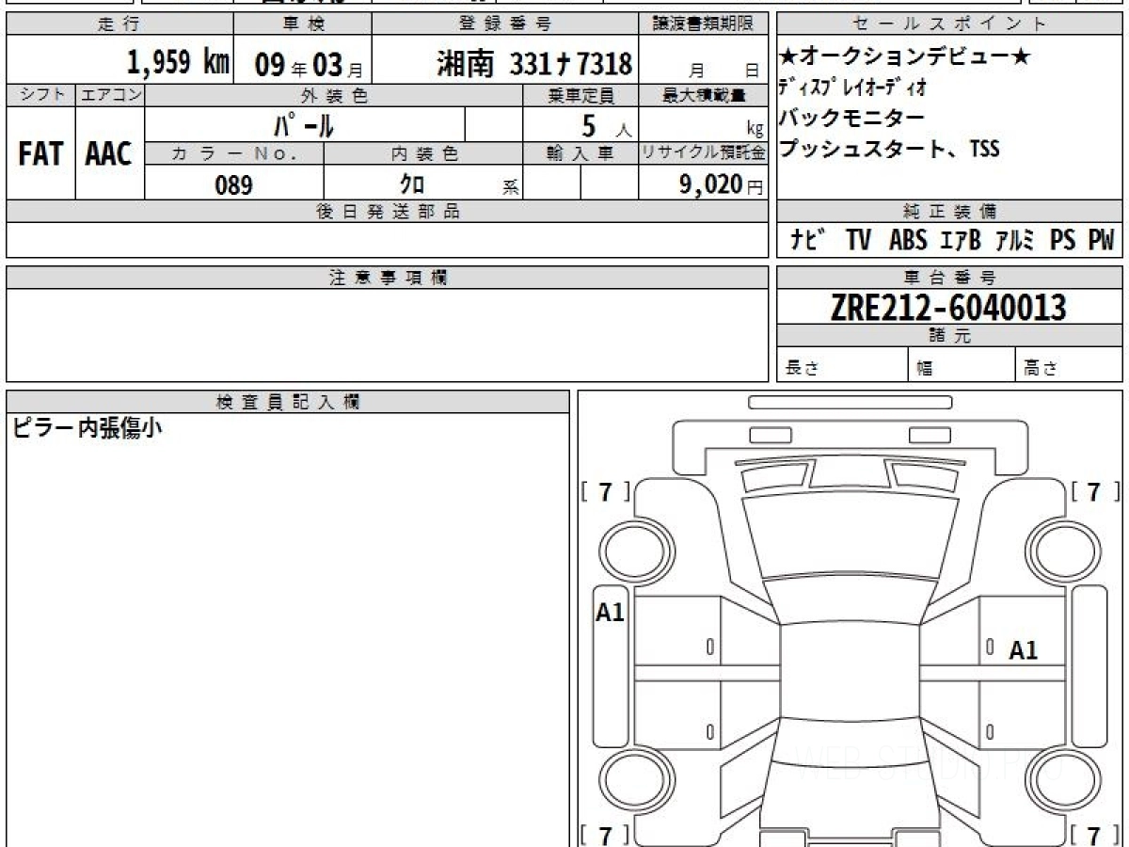Click interior color value クロ

(414, 184)
